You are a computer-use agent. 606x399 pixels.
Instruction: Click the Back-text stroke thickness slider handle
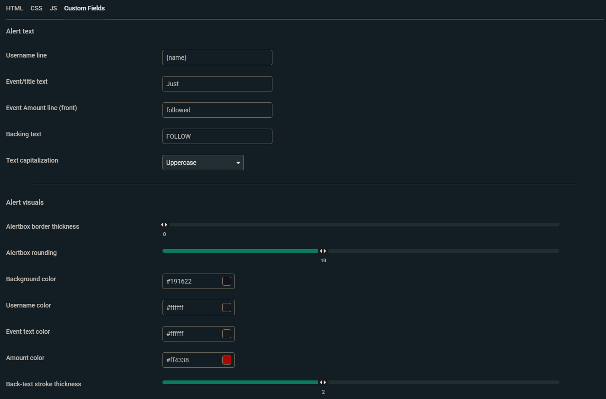(323, 382)
